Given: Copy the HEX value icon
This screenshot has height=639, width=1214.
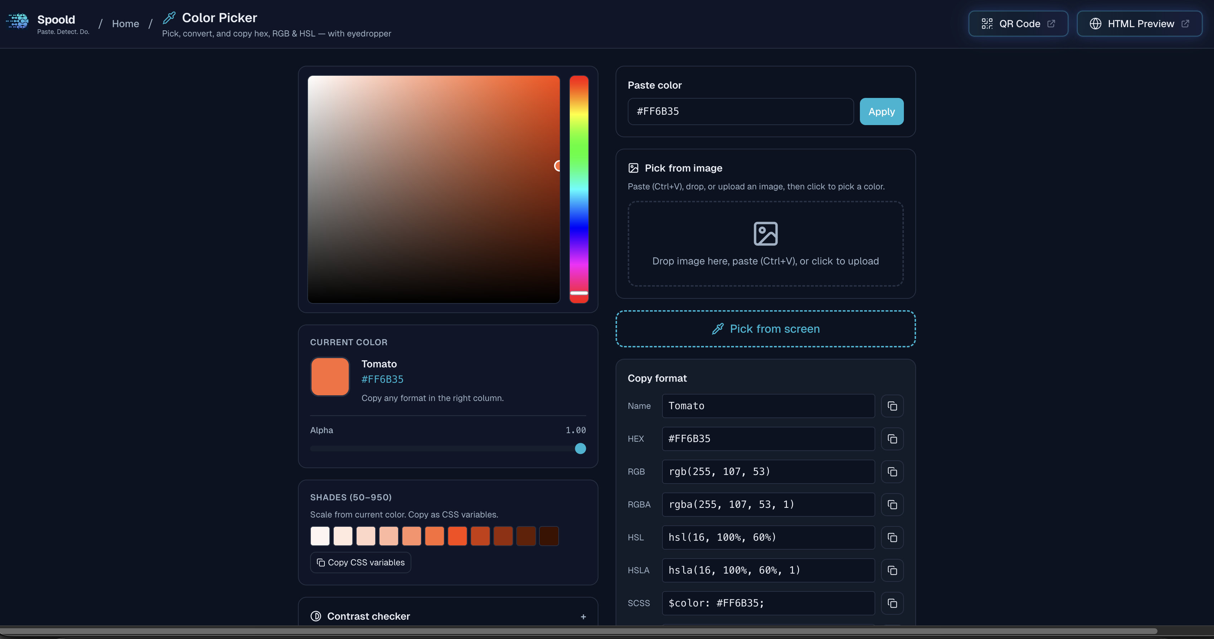Looking at the screenshot, I should [x=892, y=439].
